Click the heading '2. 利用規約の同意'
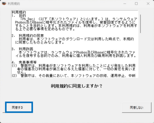This screenshot has height=123, width=154. pos(28,36)
